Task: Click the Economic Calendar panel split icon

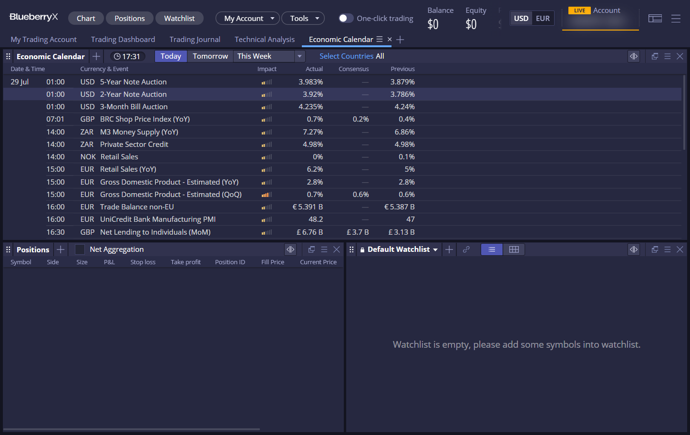Action: pos(634,56)
